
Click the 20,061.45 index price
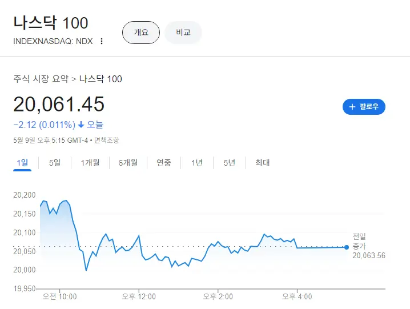tap(59, 105)
